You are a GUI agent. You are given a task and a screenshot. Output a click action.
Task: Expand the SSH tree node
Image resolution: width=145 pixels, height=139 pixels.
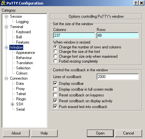[13, 104]
